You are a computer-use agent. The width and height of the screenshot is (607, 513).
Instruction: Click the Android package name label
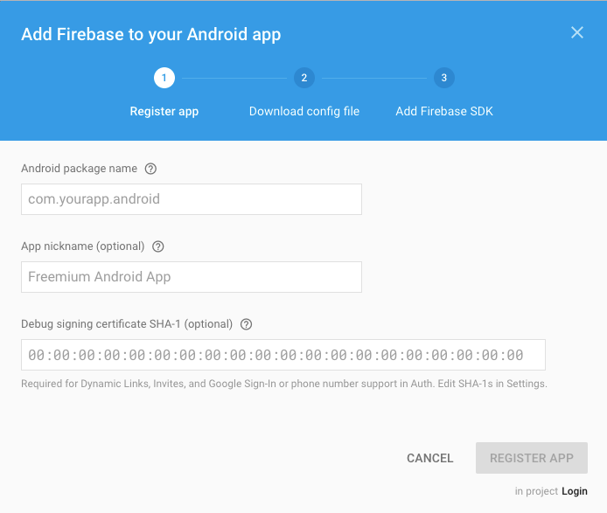[79, 169]
